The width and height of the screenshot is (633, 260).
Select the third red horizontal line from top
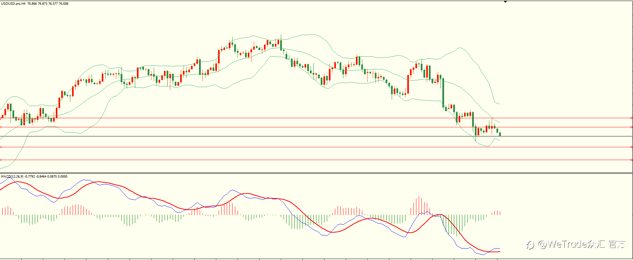point(316,147)
